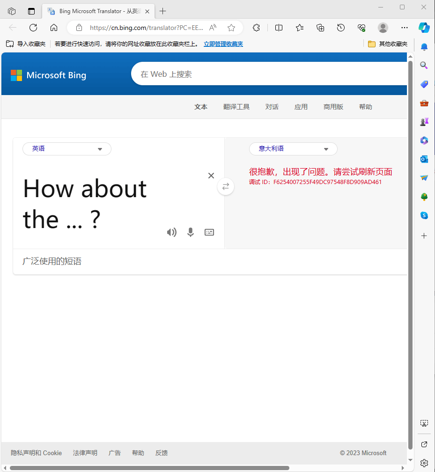Open the target language 意大利语 dropdown

[x=293, y=149]
